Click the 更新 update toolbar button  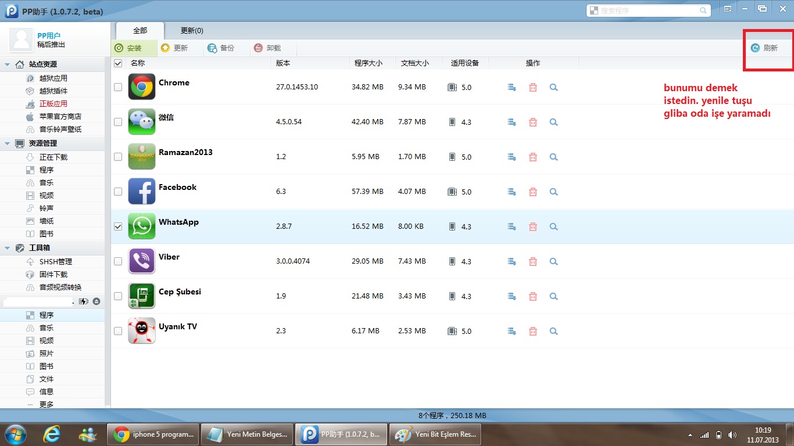[x=180, y=48]
